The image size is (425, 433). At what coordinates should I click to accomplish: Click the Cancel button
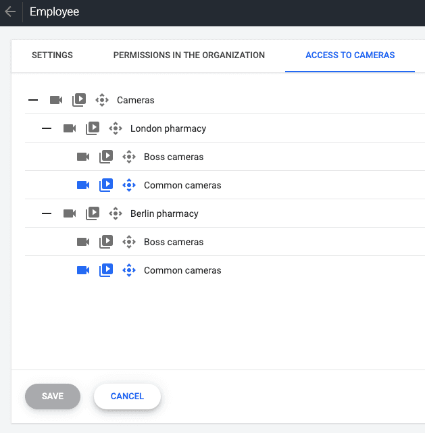(x=127, y=397)
